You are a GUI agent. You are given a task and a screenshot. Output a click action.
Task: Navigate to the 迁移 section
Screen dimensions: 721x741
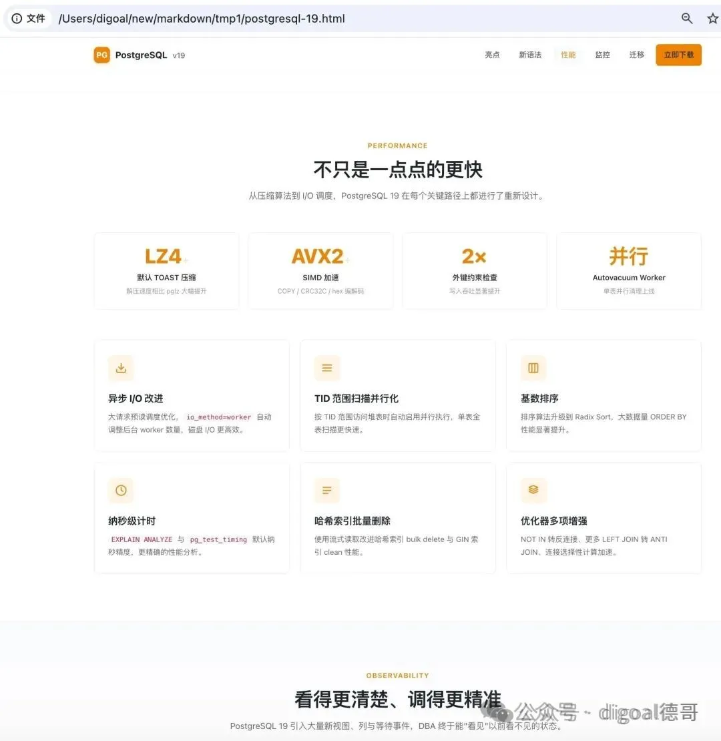click(636, 55)
